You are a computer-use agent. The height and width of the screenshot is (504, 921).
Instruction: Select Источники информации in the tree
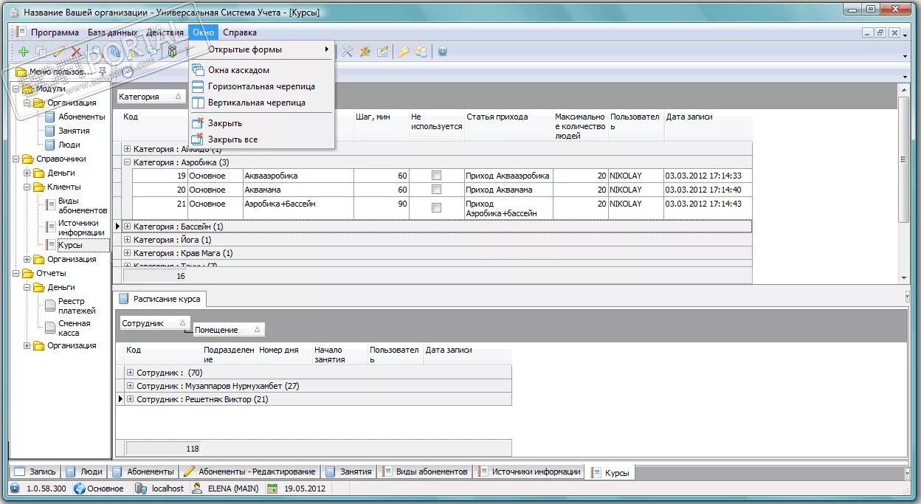[x=81, y=228]
